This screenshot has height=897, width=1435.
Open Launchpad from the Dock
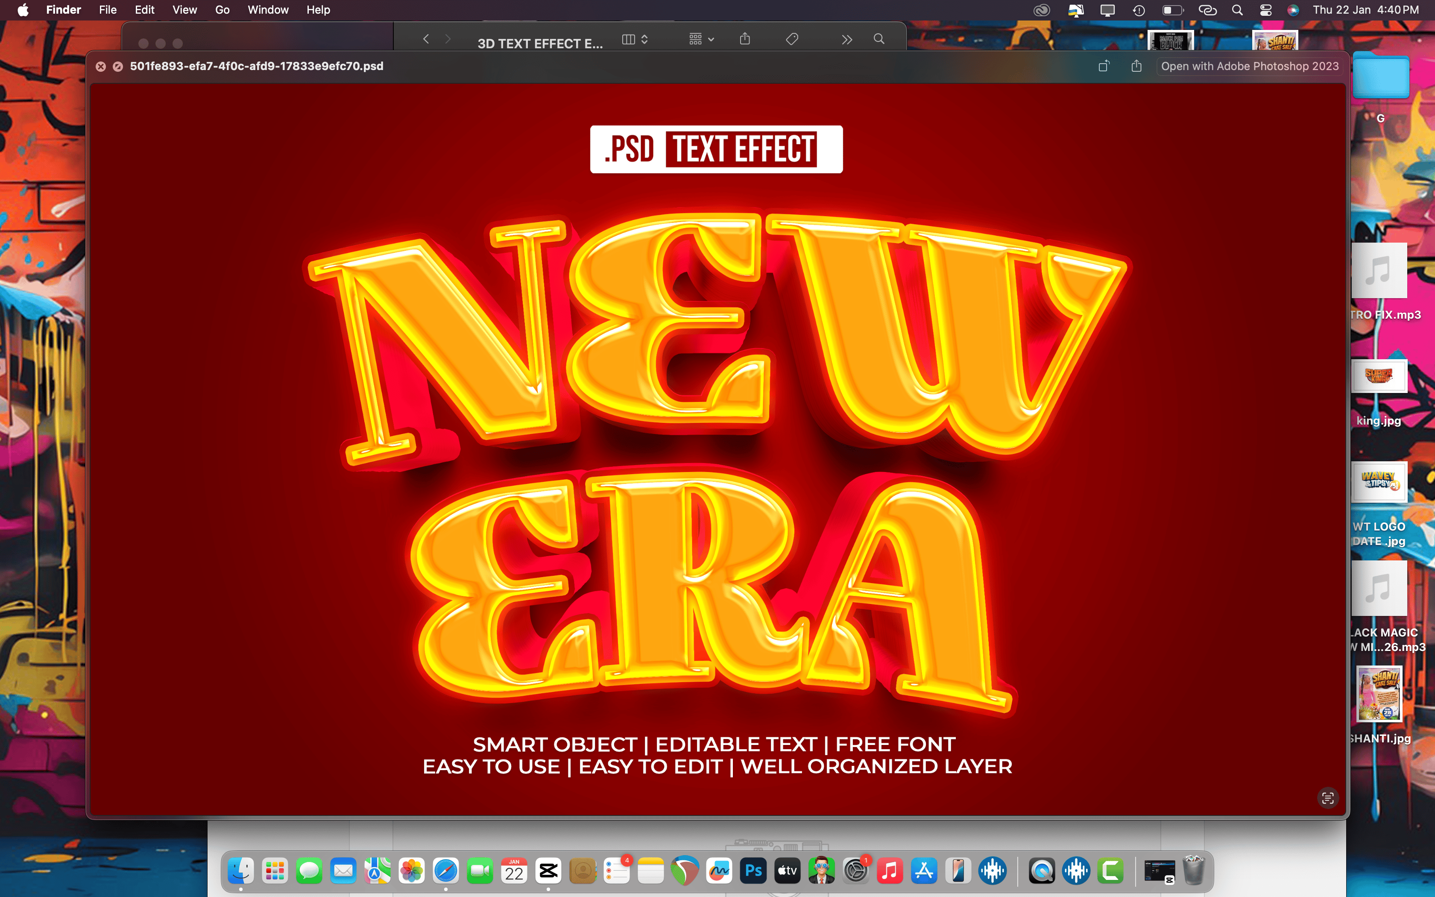tap(275, 871)
